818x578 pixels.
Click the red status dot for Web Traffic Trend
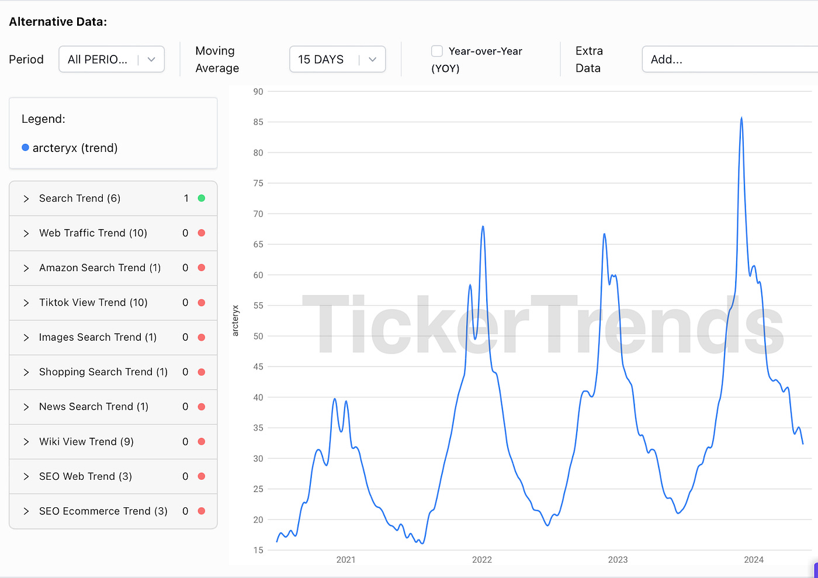[202, 233]
